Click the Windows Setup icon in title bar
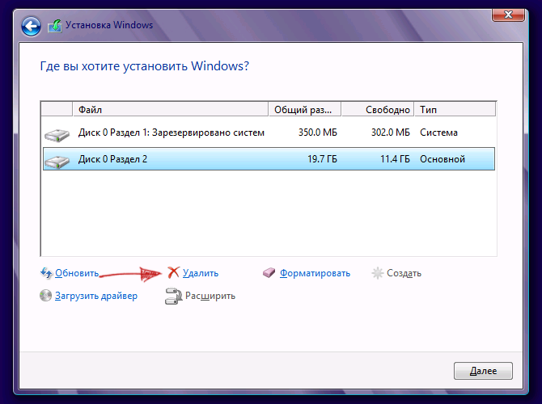 coord(55,26)
